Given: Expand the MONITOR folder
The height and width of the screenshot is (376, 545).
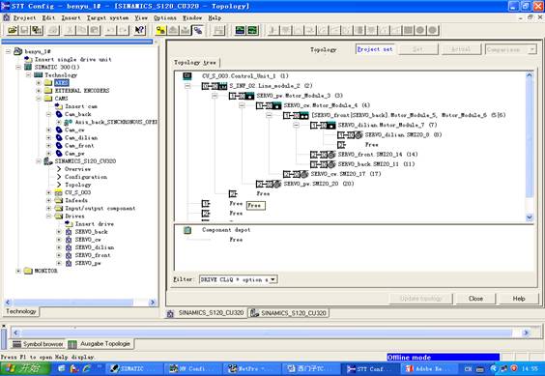Looking at the screenshot, I should 18,271.
